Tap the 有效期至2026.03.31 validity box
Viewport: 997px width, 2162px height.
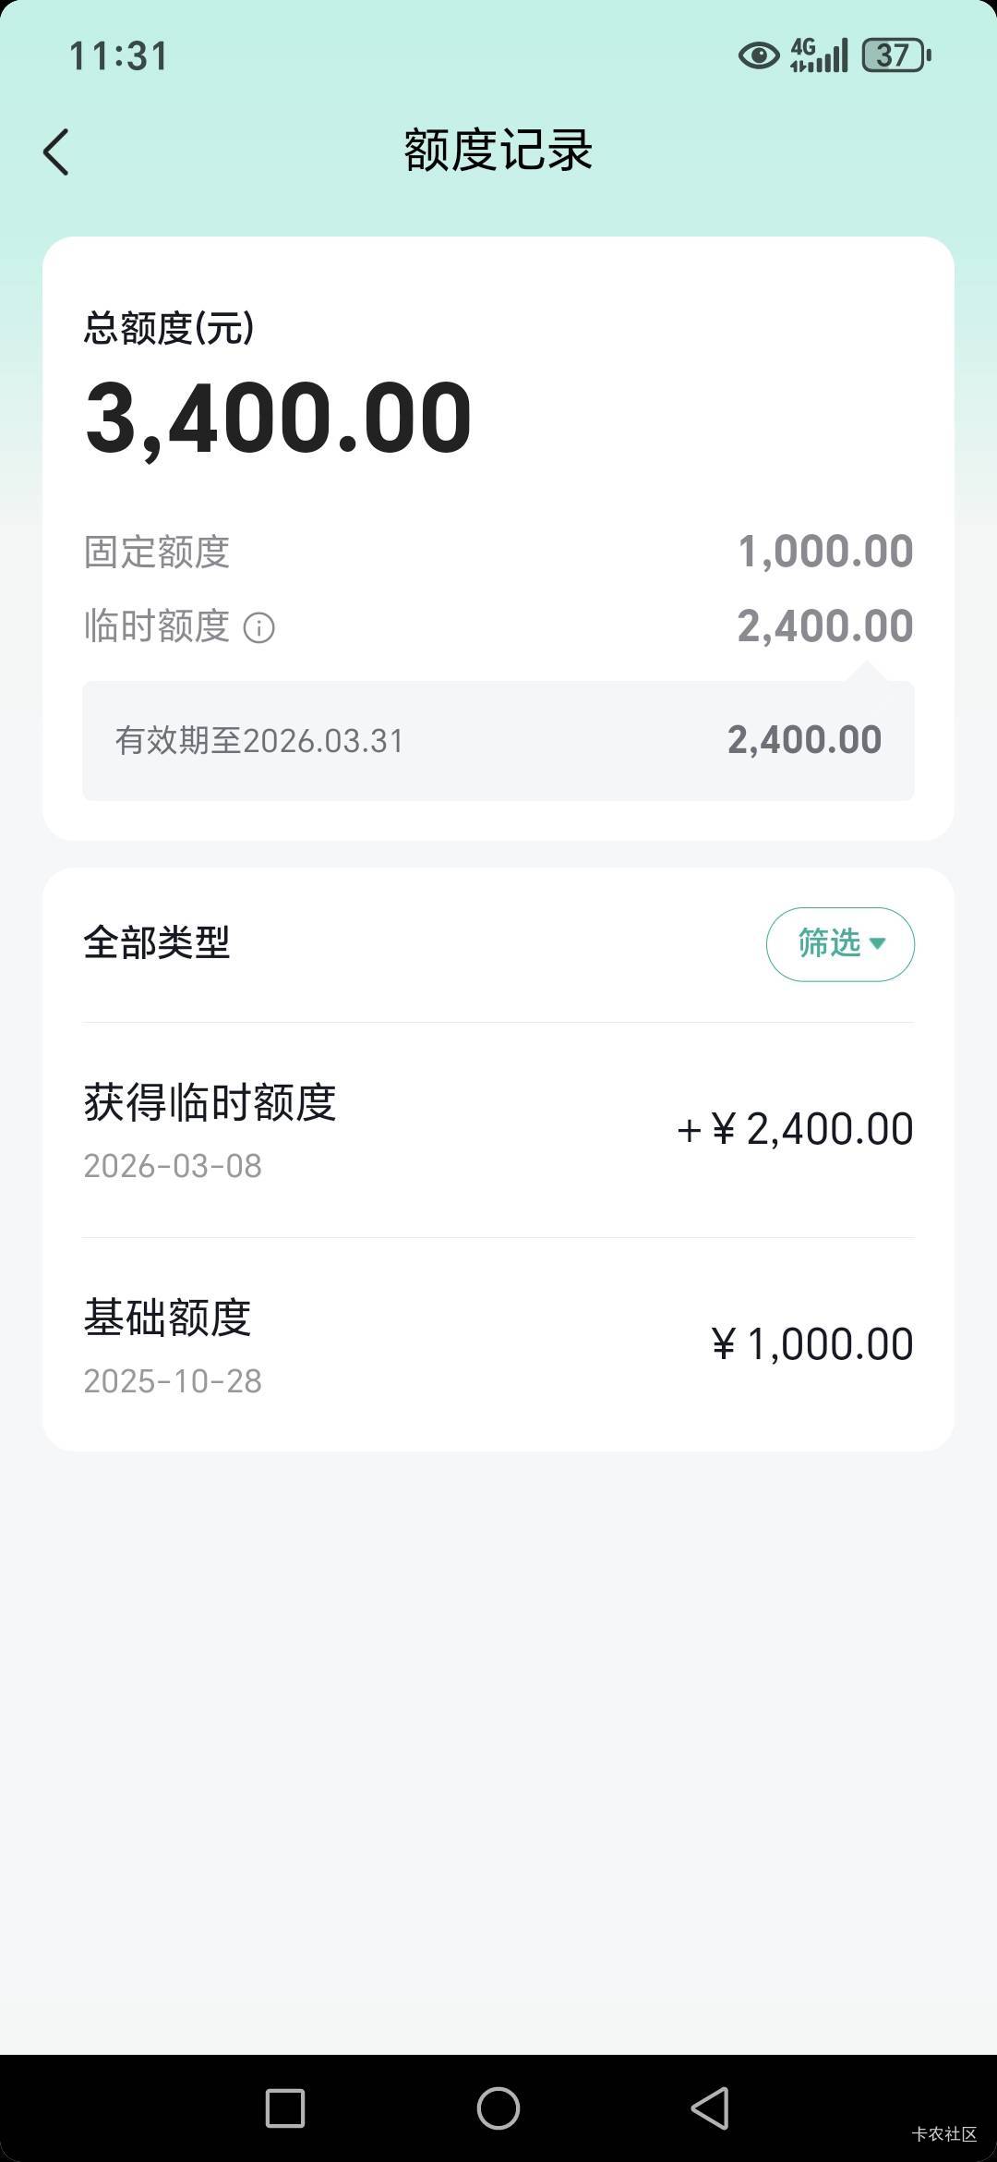(498, 741)
